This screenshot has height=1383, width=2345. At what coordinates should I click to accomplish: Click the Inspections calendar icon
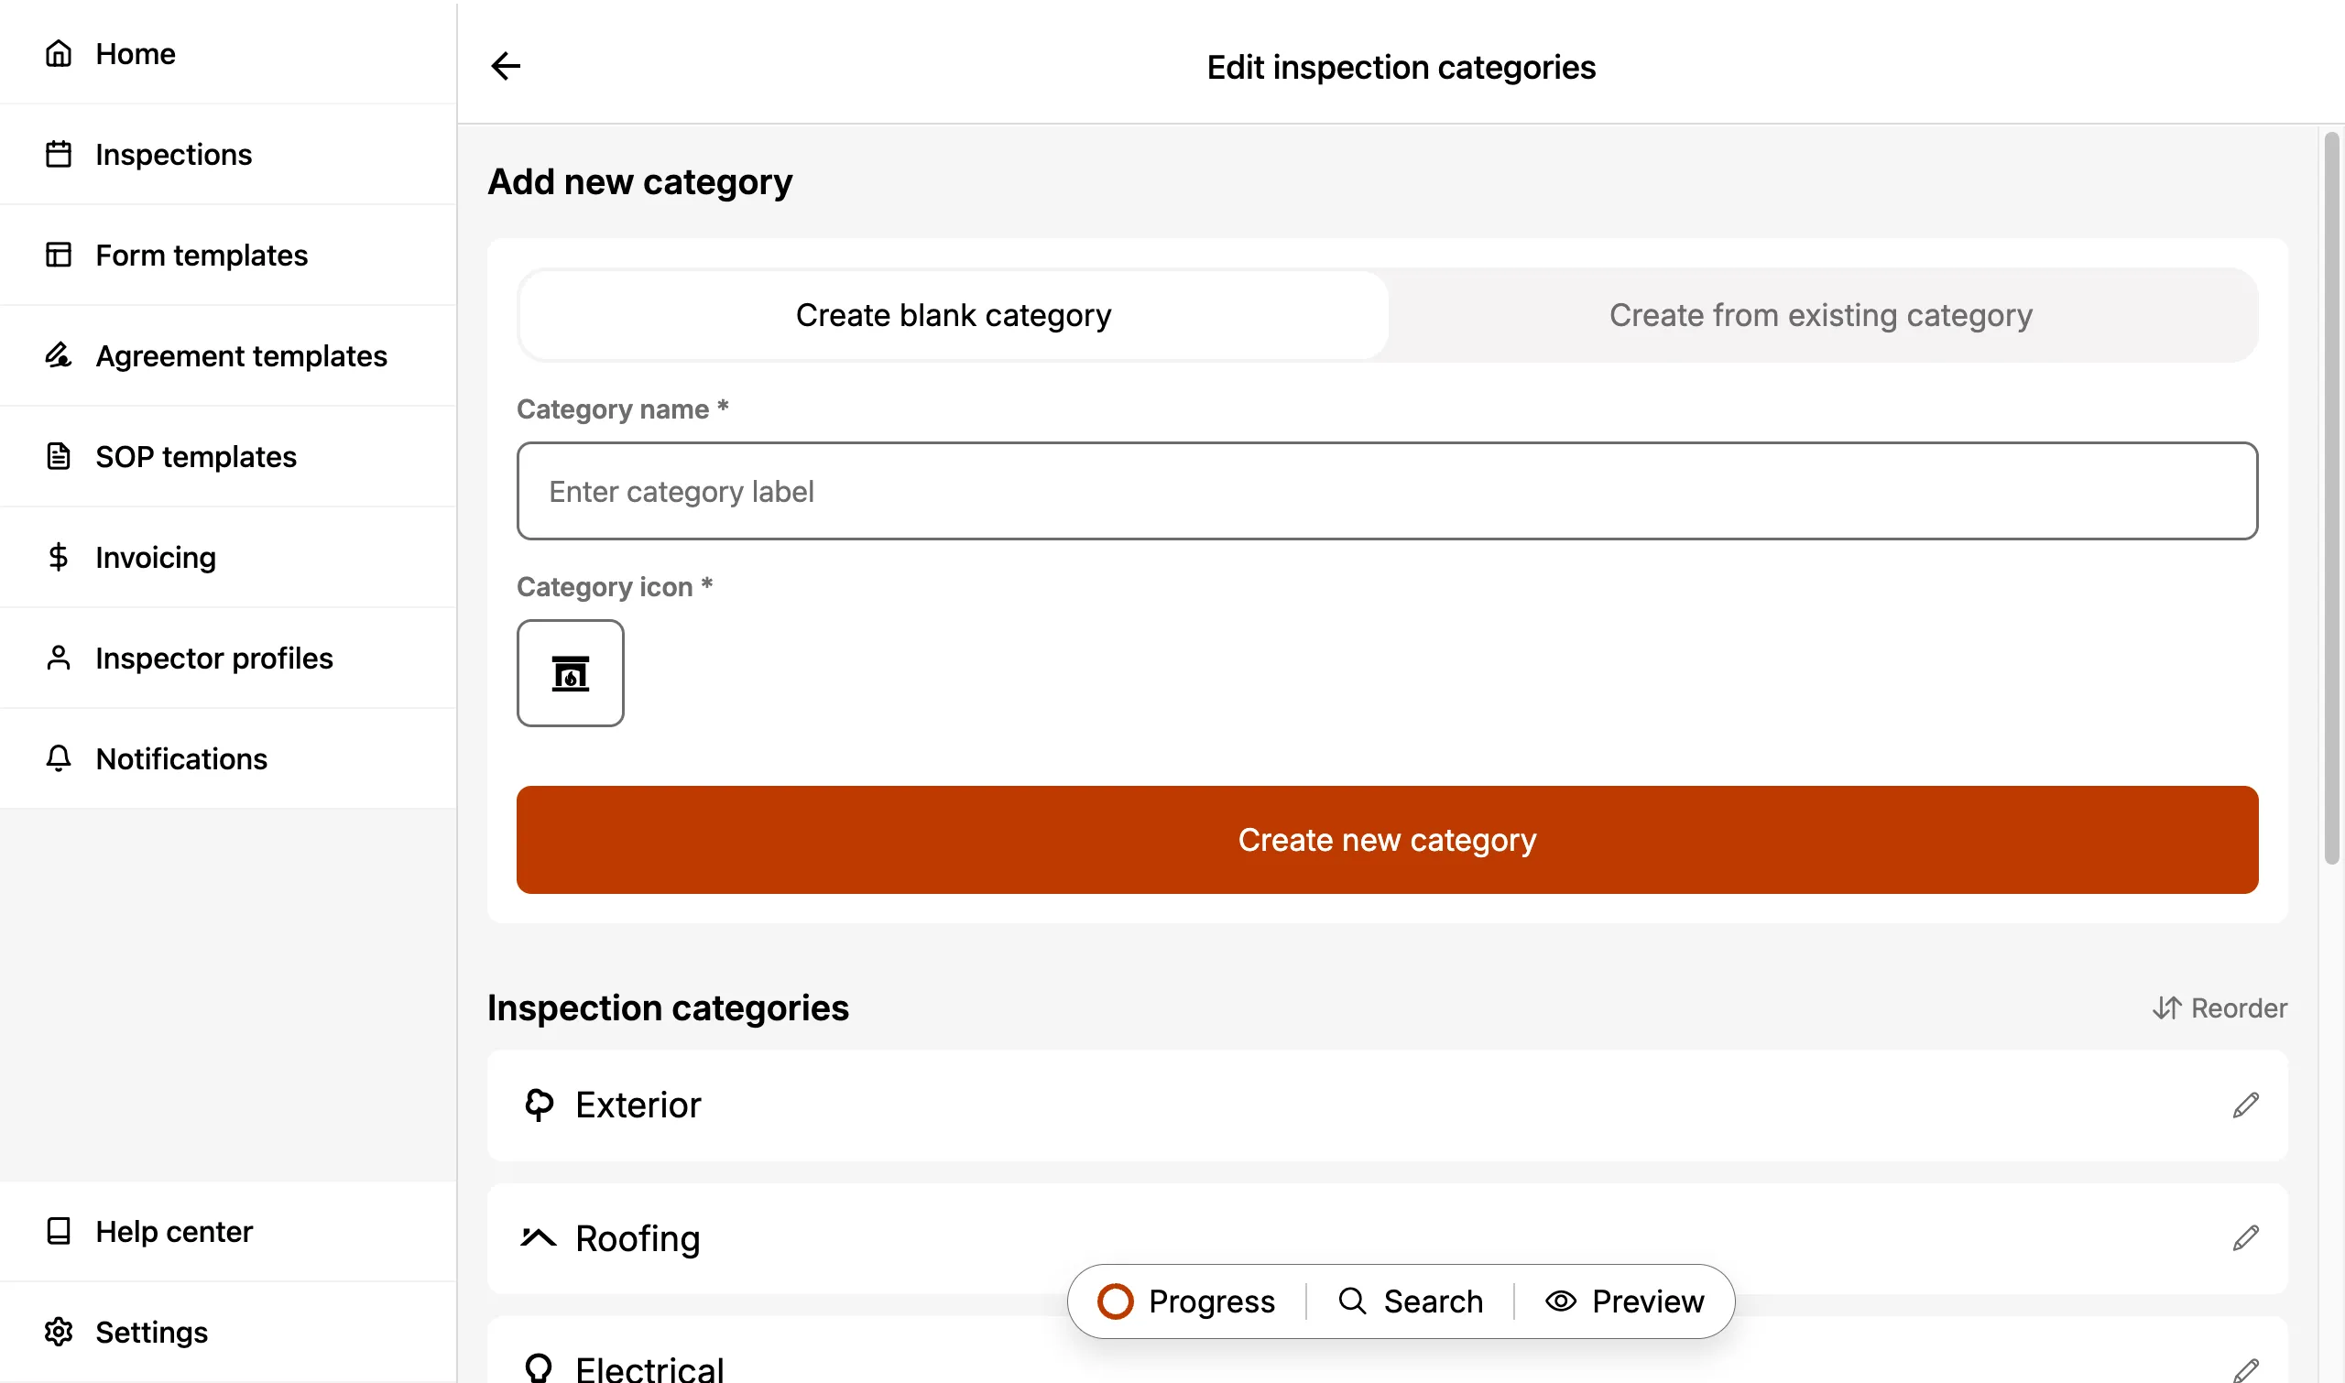coord(59,154)
